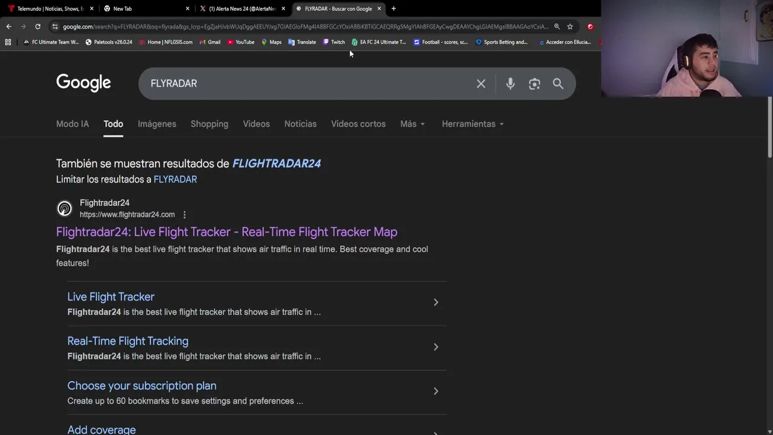Bookmark this page with the star
The height and width of the screenshot is (435, 773).
tap(570, 27)
